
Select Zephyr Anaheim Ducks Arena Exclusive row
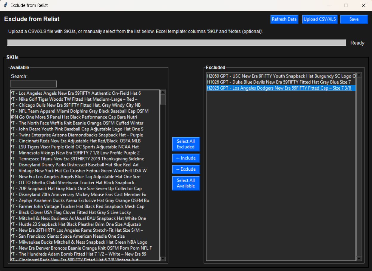pyautogui.click(x=85, y=200)
